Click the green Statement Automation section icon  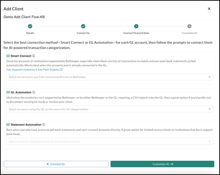point(8,124)
